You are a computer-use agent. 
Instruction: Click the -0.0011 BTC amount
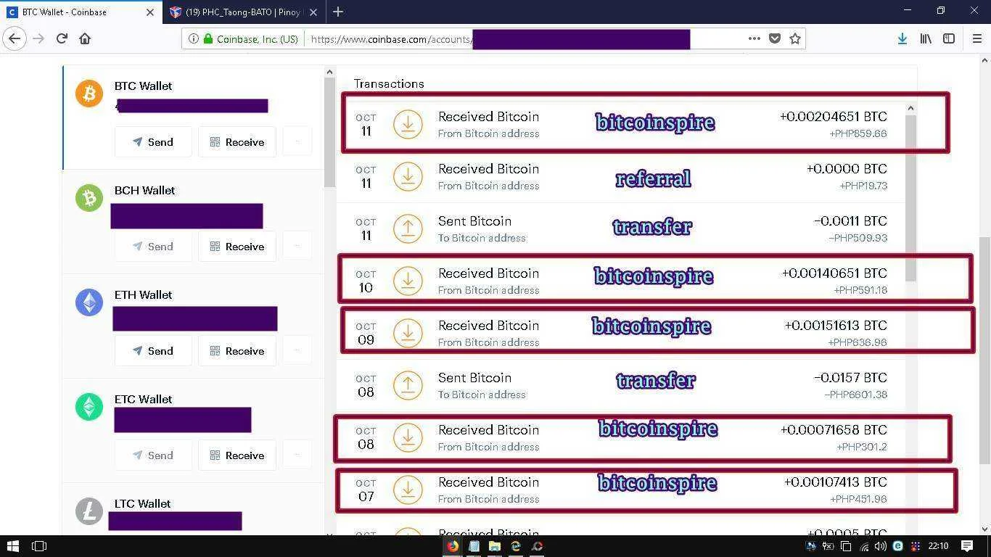850,220
